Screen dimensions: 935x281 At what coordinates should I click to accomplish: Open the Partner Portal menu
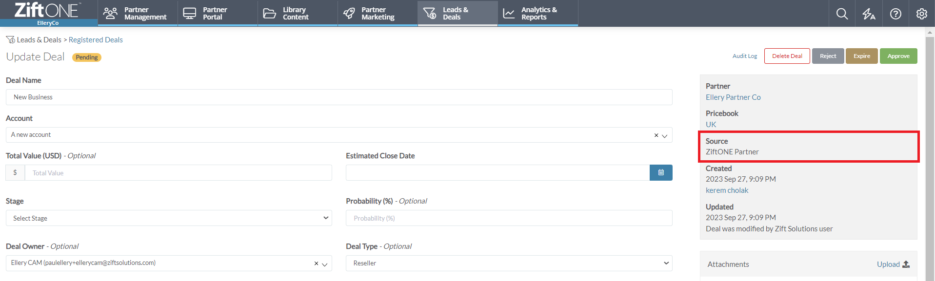pyautogui.click(x=218, y=13)
